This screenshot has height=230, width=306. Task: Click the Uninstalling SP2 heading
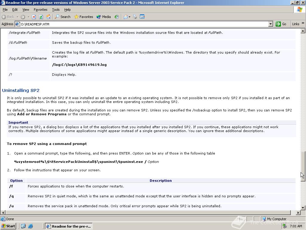point(21,90)
